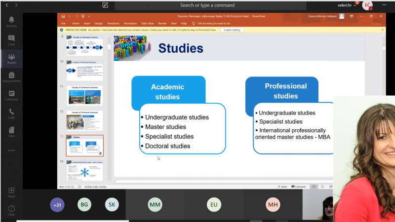
Task: Click the Help icon in sidebar
Action: [11, 211]
